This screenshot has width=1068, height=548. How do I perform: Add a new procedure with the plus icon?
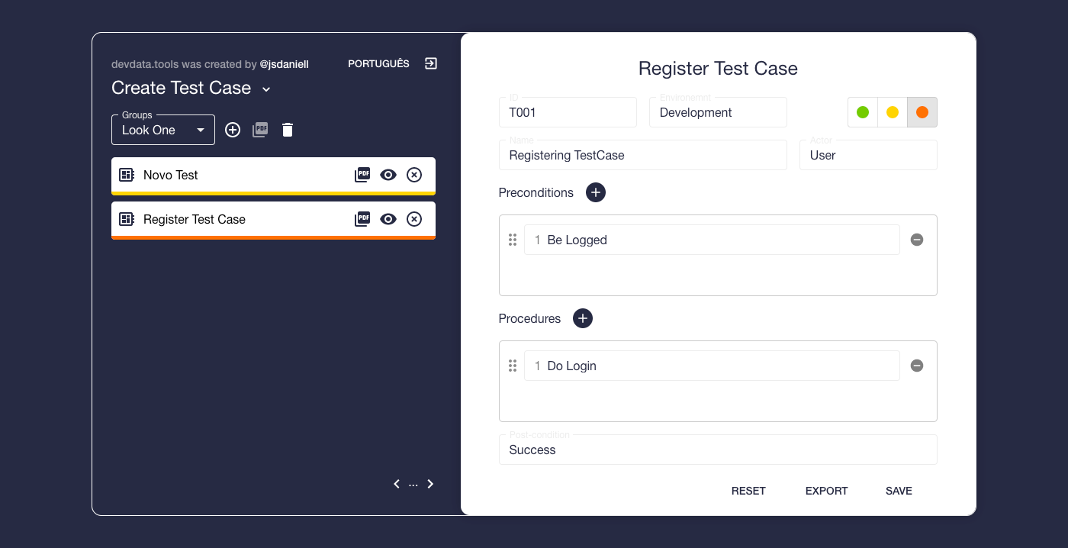pyautogui.click(x=582, y=318)
